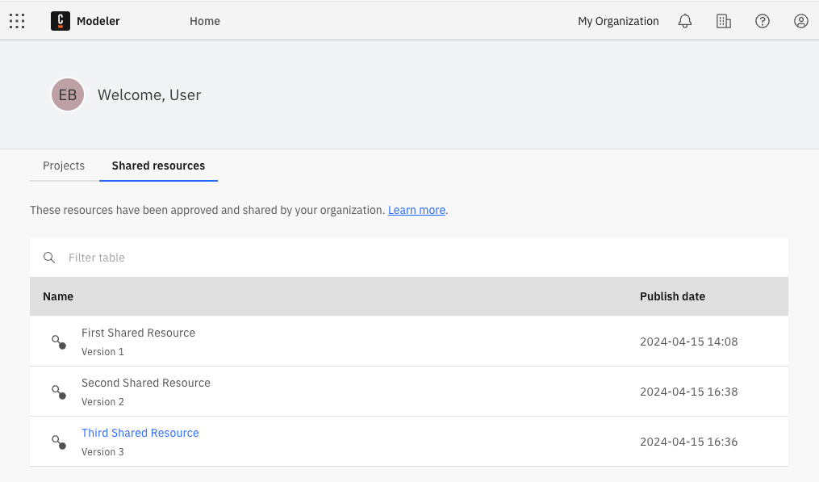Click the search magnifier in the filter bar
819x482 pixels.
48,257
